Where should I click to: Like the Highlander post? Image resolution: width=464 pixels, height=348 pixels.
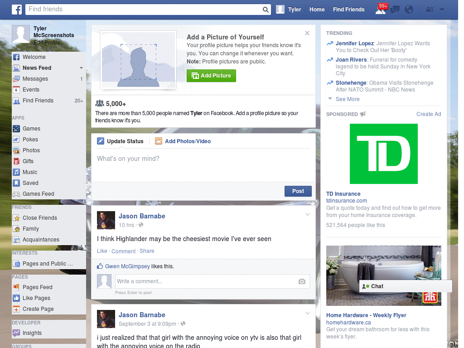pyautogui.click(x=102, y=251)
